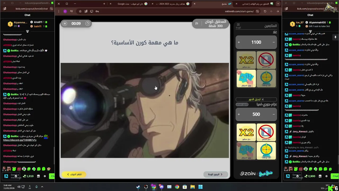Viewport: 339px width, 191px height.
Task: Open a new browser tab
Action: 104,4
